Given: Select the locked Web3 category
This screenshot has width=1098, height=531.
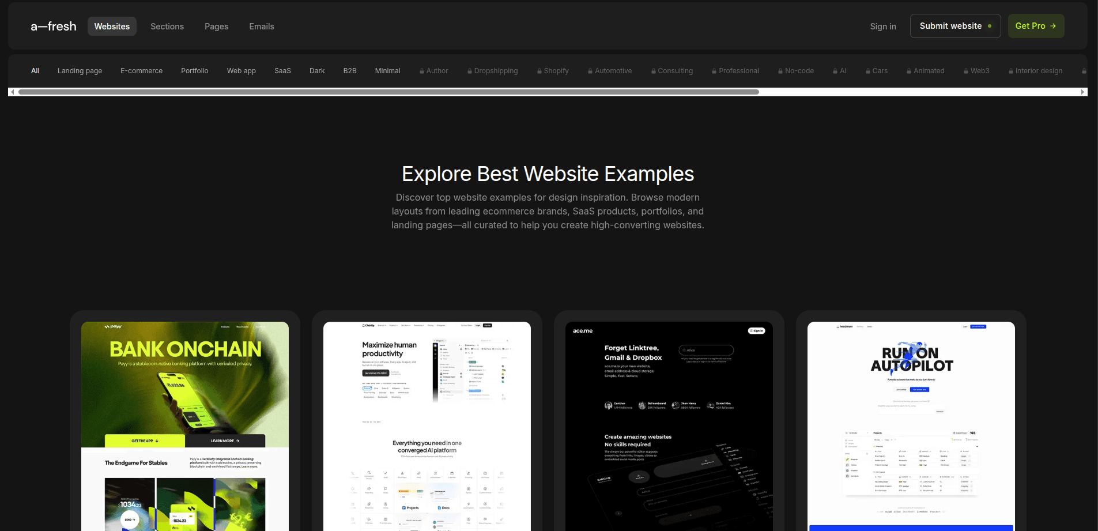Looking at the screenshot, I should (976, 71).
